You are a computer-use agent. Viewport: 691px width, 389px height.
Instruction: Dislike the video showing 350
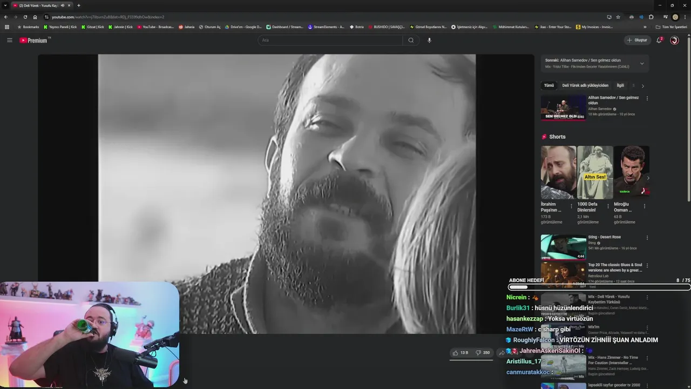pos(483,353)
